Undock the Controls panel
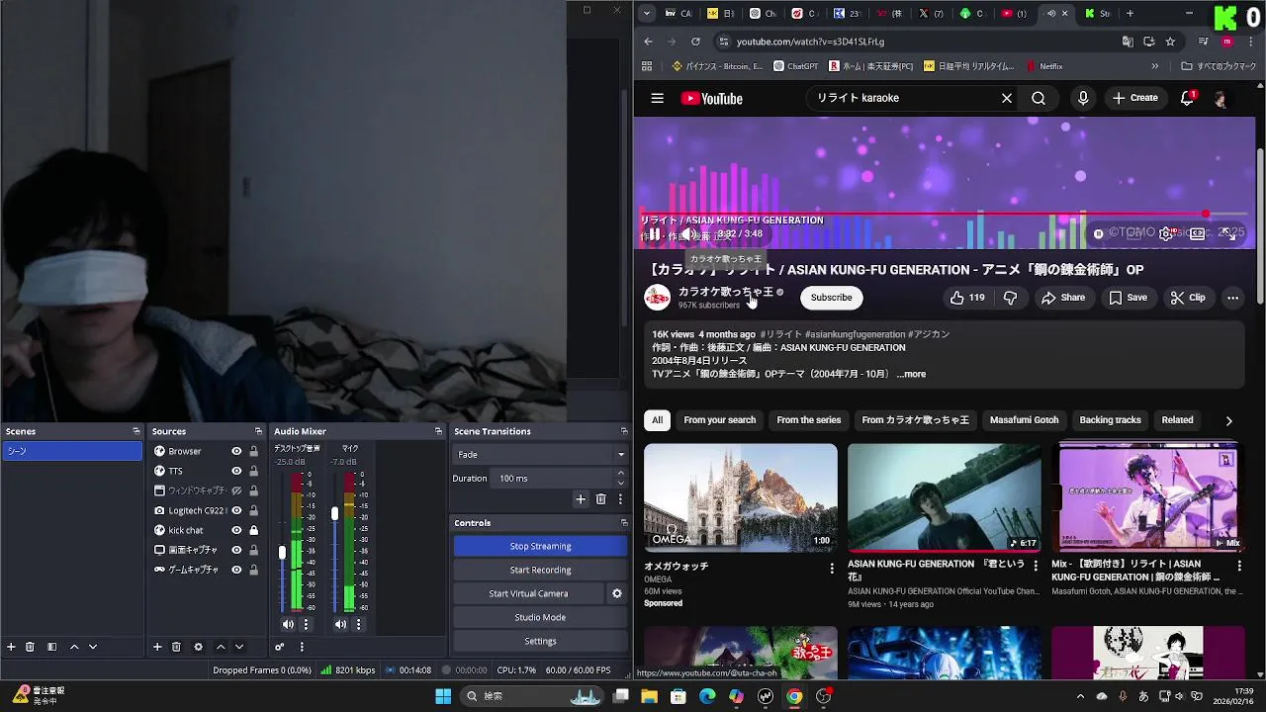Viewport: 1266px width, 712px height. click(624, 522)
